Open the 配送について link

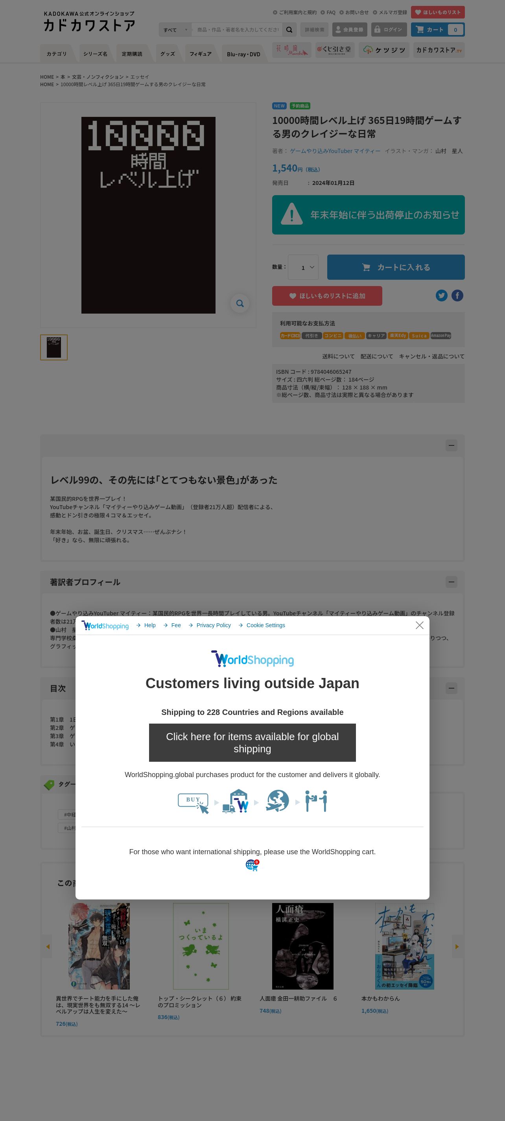(x=377, y=356)
